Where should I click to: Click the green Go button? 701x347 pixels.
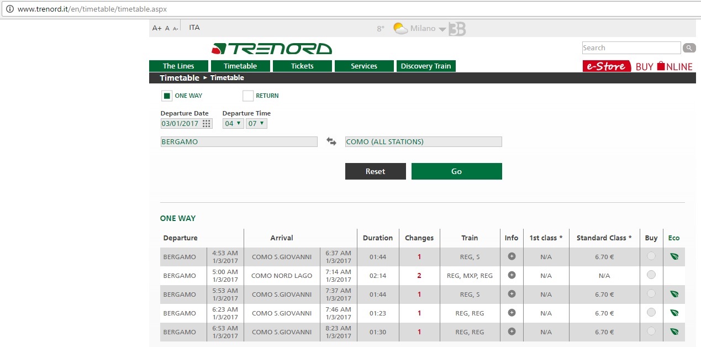[457, 171]
